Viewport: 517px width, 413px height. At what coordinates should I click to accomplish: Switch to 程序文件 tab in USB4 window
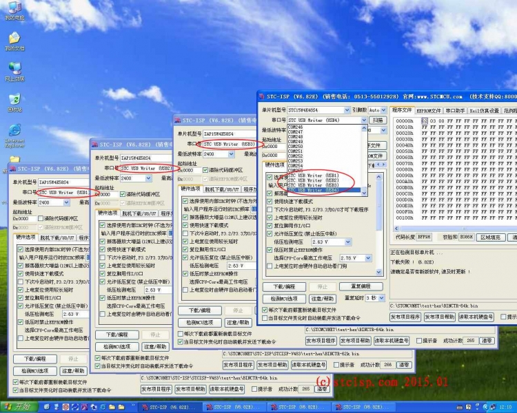pyautogui.click(x=402, y=110)
